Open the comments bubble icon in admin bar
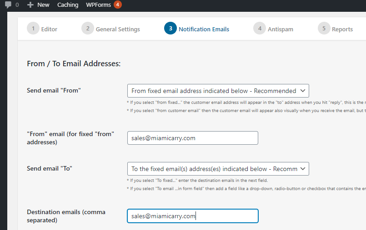The image size is (366, 230). [x=8, y=5]
